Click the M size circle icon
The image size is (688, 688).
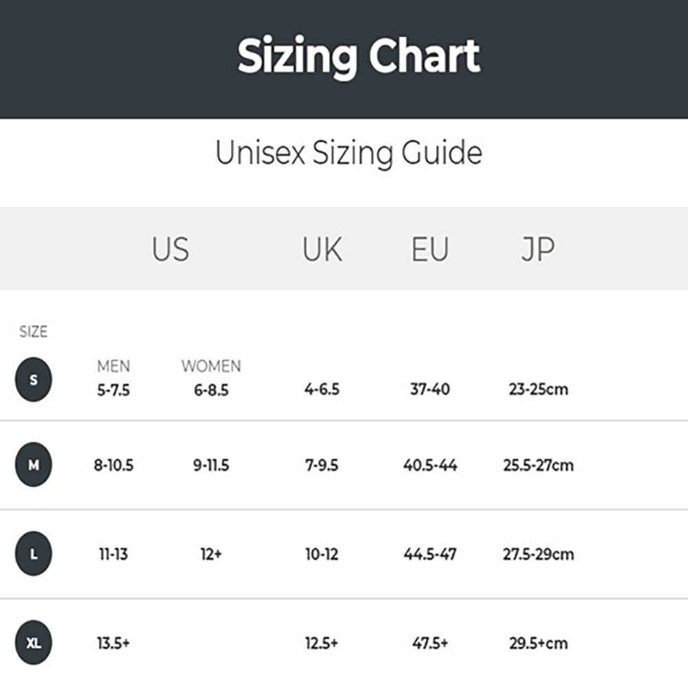[34, 465]
